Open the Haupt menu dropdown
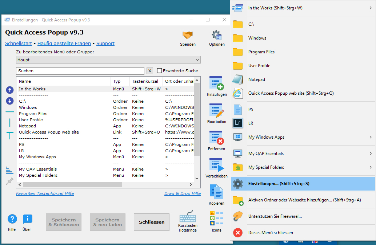Screen dimensions: 376x245 coord(108,60)
